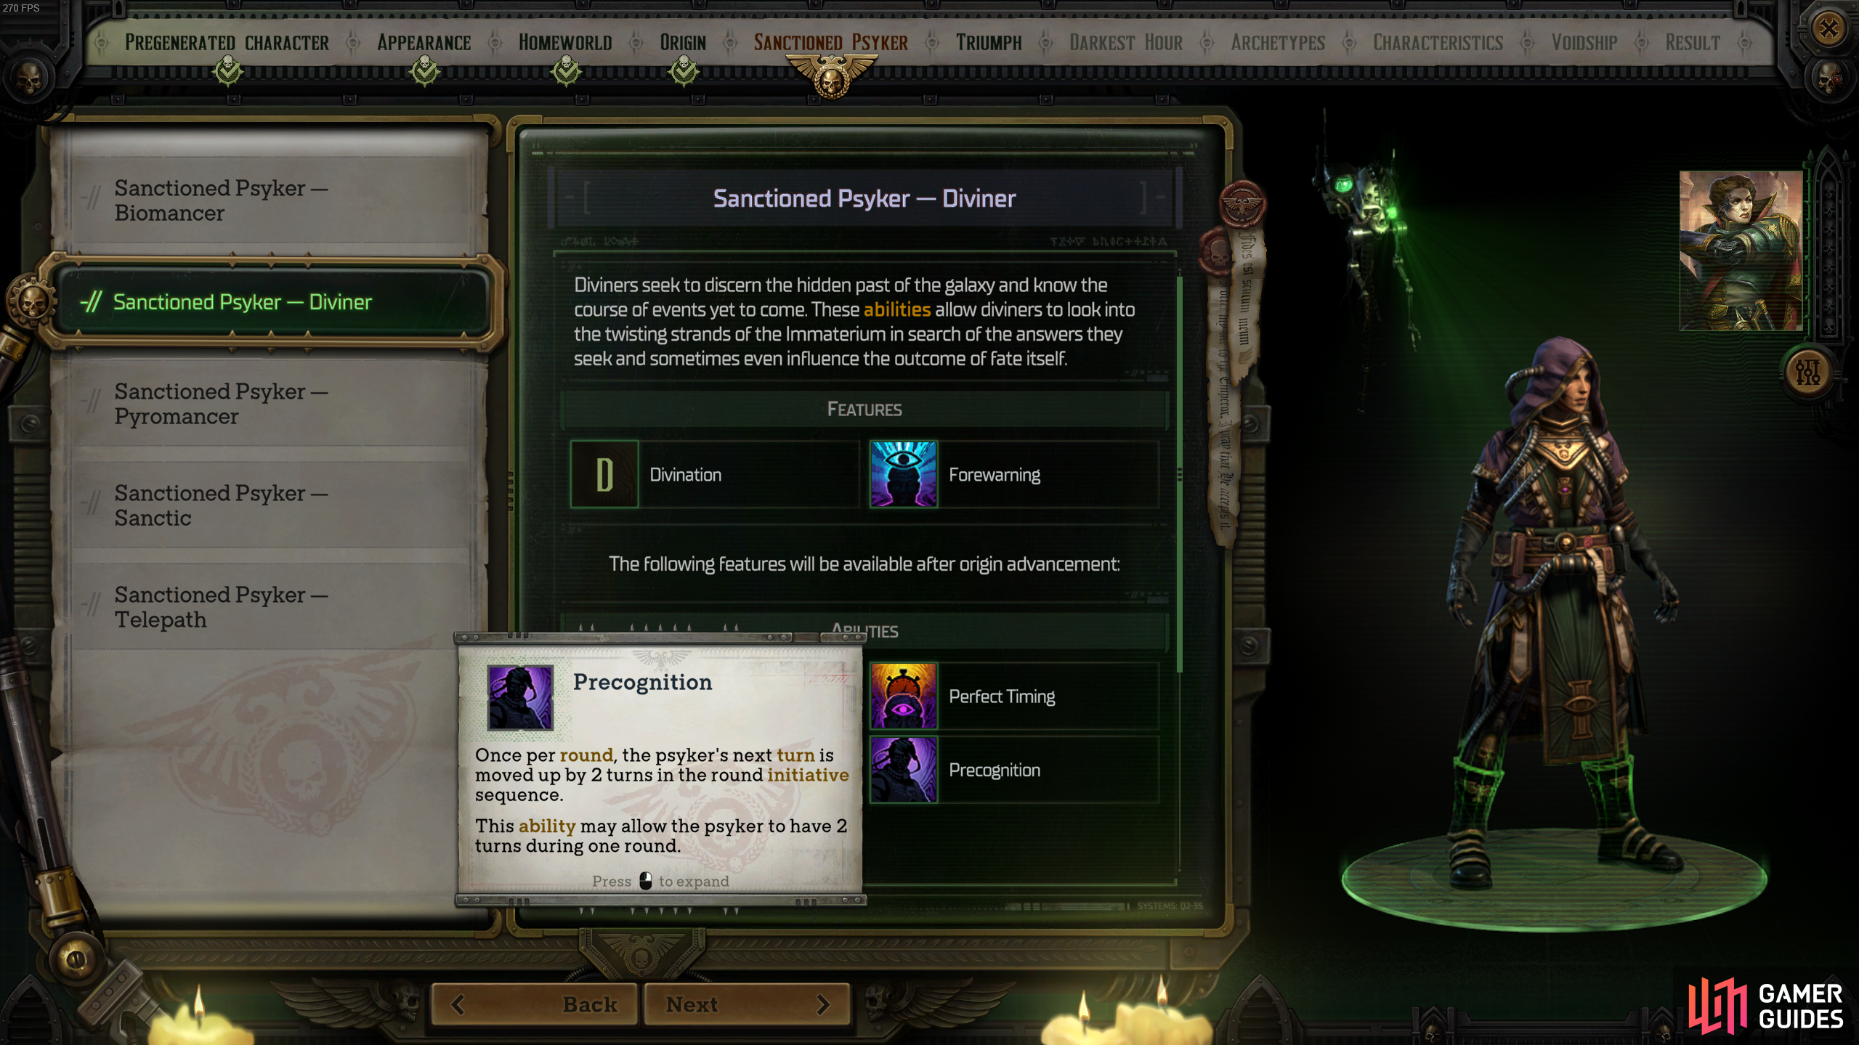Switch to the Homeworld tab
1859x1045 pixels.
(565, 43)
